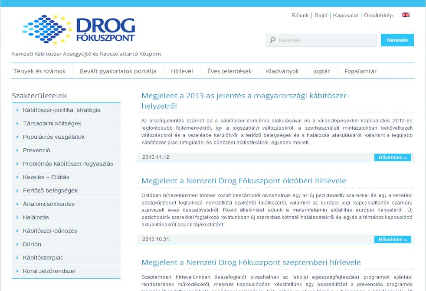Click arrow bullet beside Korai Jelzőrendszer
The image size is (426, 291).
point(17,271)
